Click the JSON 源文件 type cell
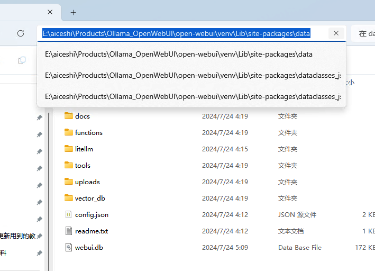375x271 pixels. pos(297,215)
